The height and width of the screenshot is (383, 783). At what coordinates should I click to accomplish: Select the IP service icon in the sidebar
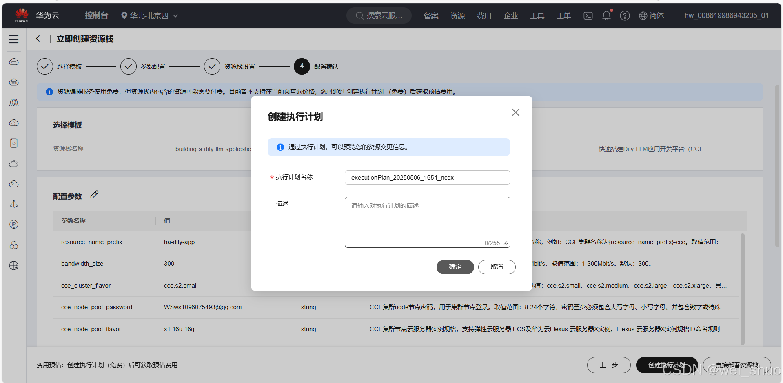pos(13,225)
